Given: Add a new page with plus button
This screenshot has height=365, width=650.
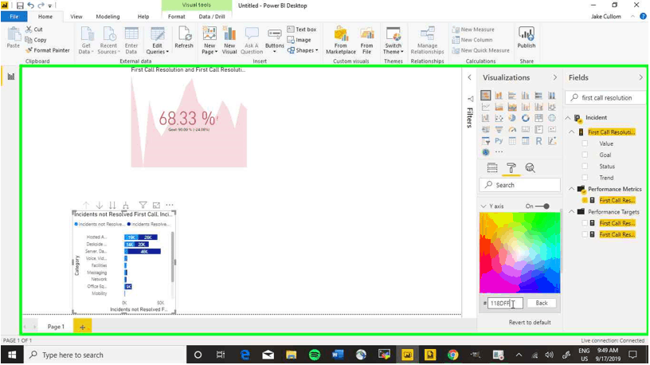Looking at the screenshot, I should [83, 327].
